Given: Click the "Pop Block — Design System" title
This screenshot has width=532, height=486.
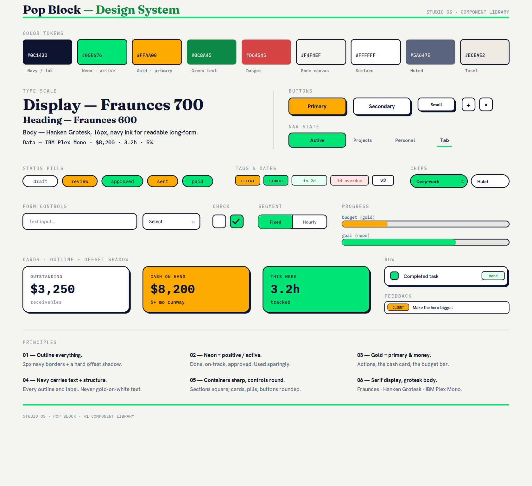Looking at the screenshot, I should (101, 10).
